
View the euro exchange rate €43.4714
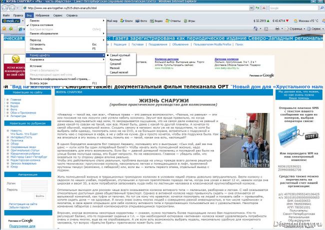[x=280, y=21]
